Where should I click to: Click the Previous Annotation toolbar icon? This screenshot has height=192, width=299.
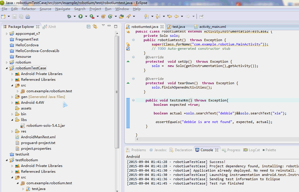pyautogui.click(x=158, y=17)
